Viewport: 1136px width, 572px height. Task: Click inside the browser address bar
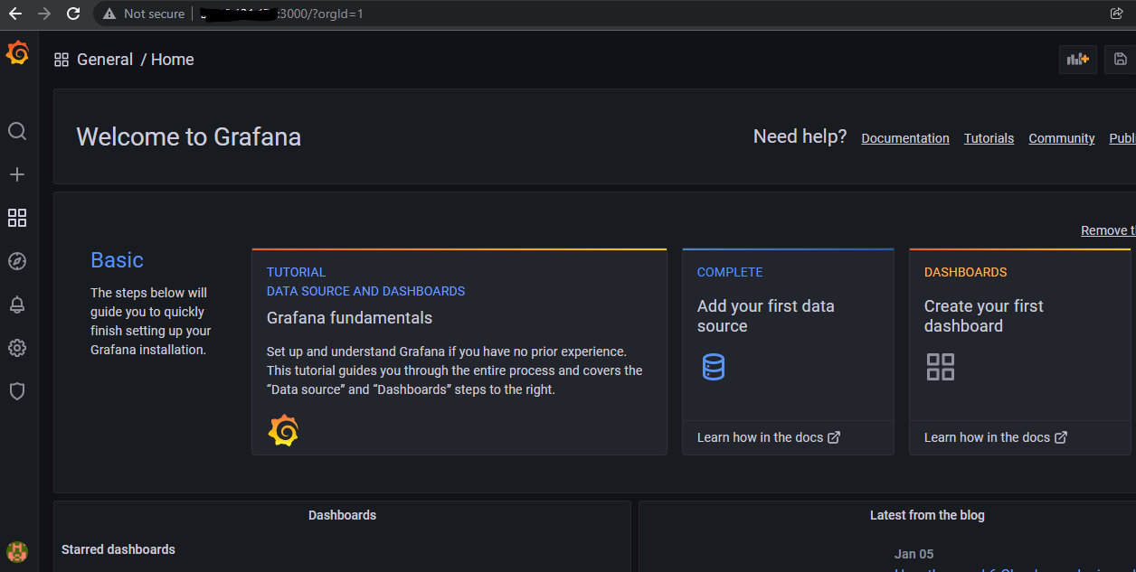pyautogui.click(x=362, y=14)
